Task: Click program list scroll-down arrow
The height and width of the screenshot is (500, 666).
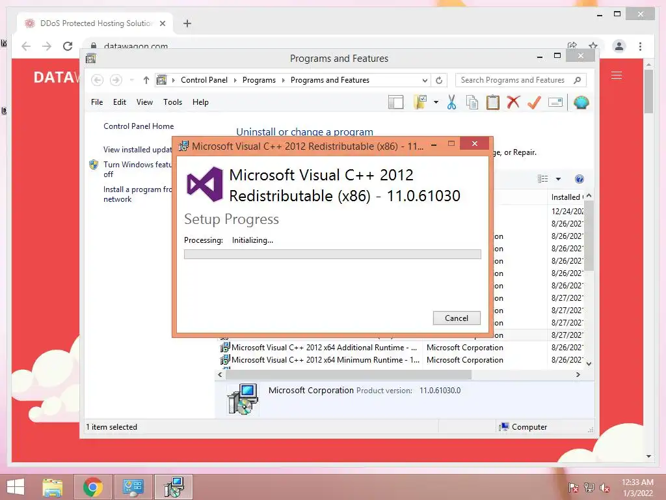Action: coord(589,363)
